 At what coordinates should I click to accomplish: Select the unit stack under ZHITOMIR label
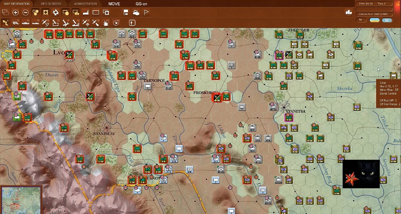(x=300, y=35)
